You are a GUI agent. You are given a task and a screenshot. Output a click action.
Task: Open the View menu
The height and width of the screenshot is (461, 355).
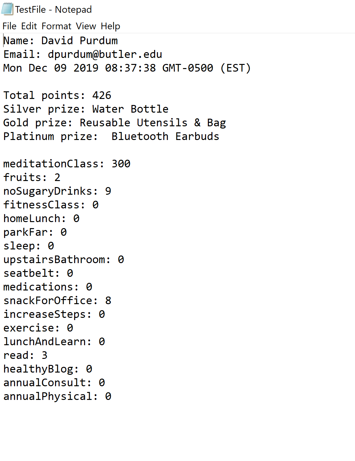pos(86,26)
